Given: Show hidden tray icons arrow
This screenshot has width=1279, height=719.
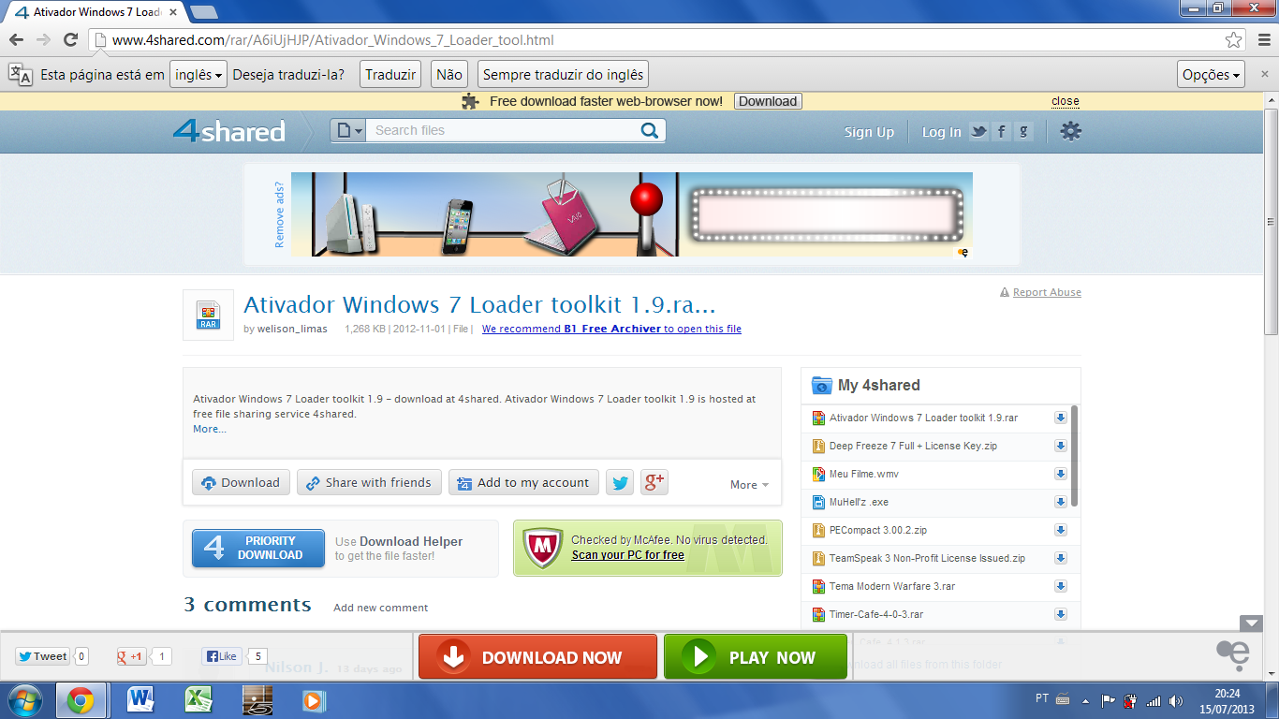Looking at the screenshot, I should click(x=1086, y=700).
